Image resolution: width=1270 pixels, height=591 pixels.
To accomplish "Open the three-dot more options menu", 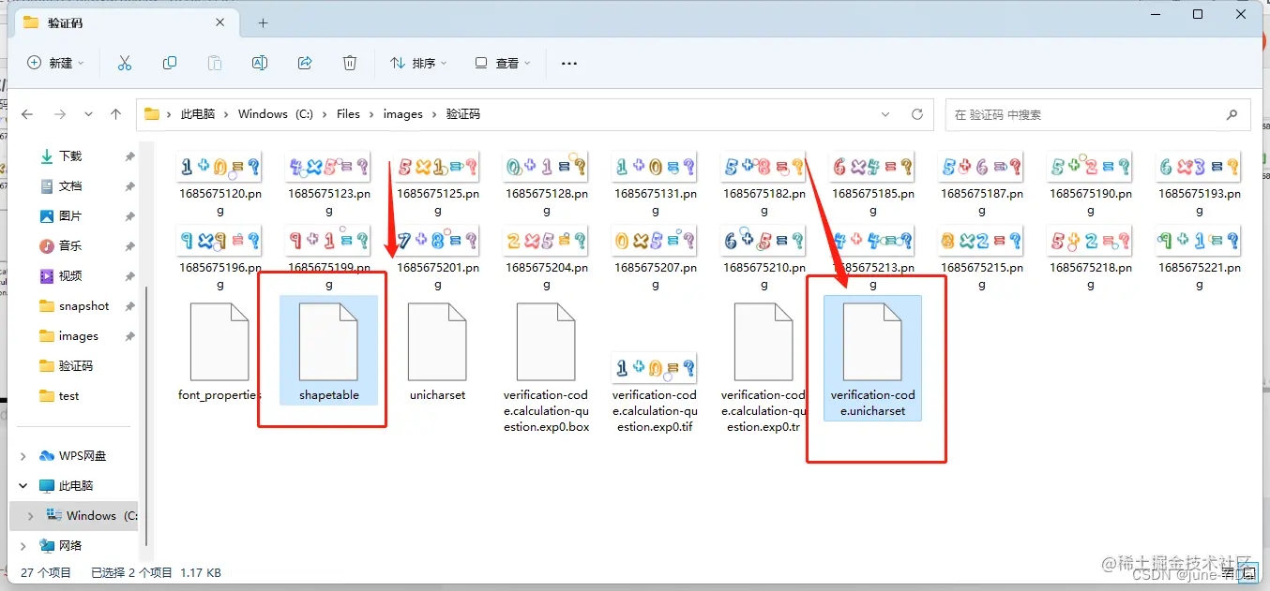I will point(569,63).
